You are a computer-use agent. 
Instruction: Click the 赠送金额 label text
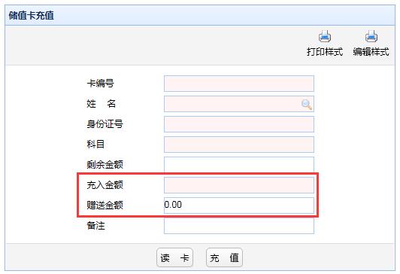[105, 205]
